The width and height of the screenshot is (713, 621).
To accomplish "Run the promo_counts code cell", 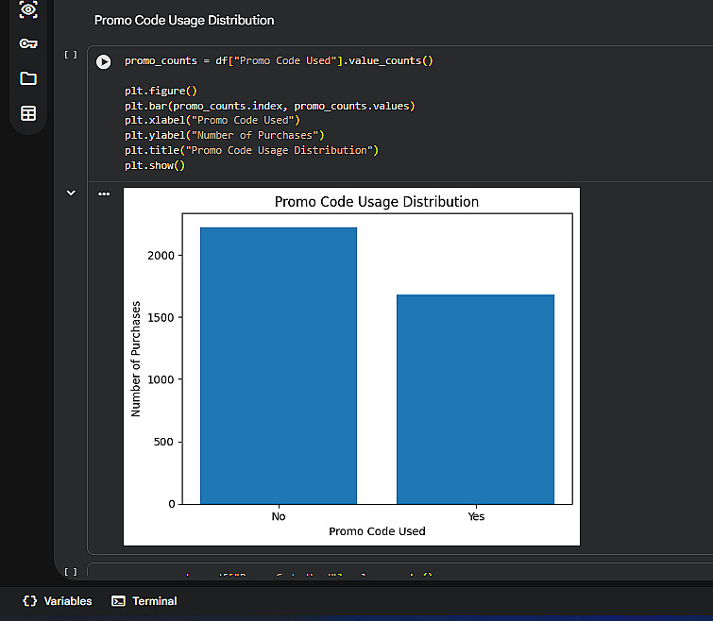I will click(x=104, y=61).
